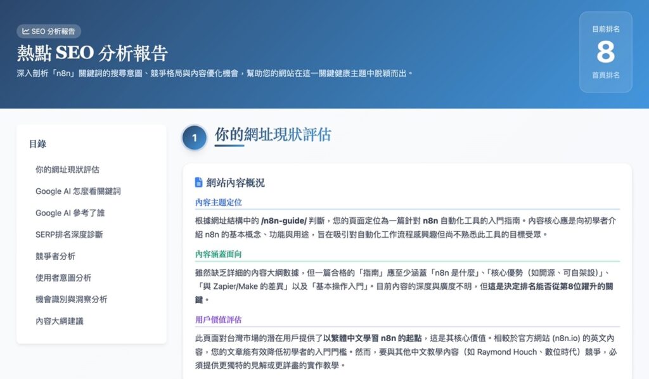
Task: Click the 內容主題定位 subheading
Action: pos(219,202)
